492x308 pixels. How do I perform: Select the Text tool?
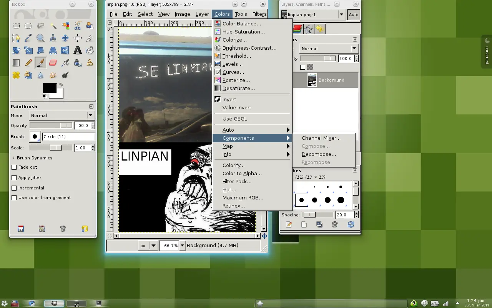(78, 50)
